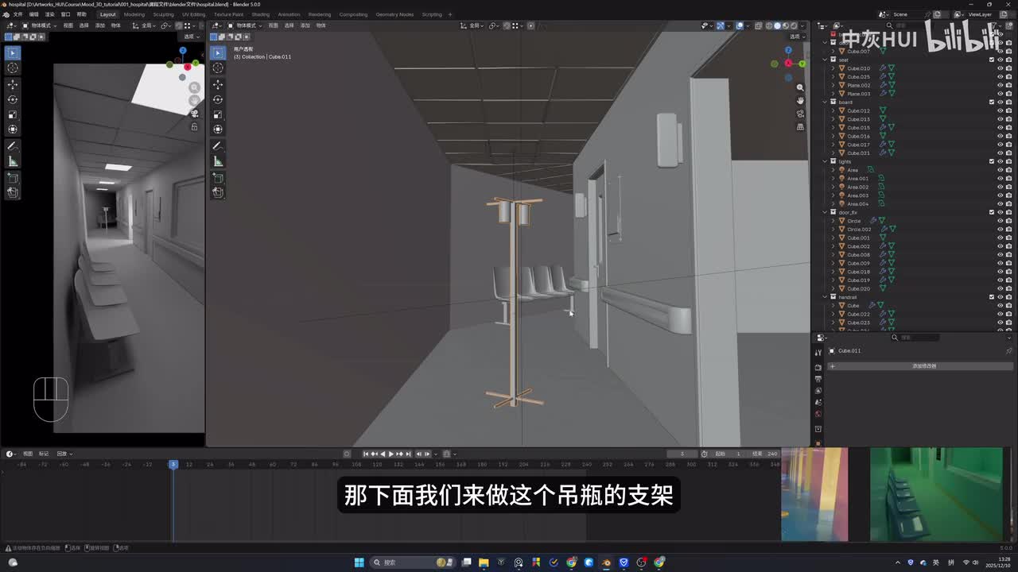Click the 添加修改器 Add Modifier button
The image size is (1018, 572).
click(919, 366)
